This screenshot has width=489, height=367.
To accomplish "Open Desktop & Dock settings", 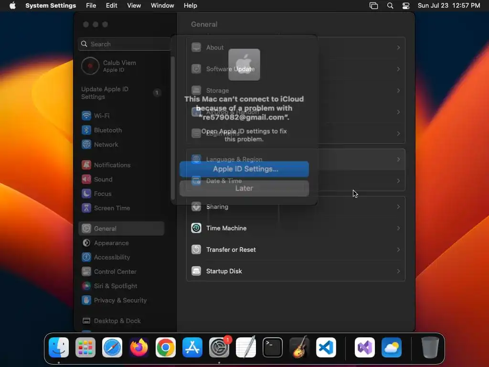I will coord(122,321).
